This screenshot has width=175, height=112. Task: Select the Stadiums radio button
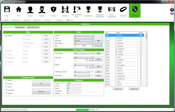point(6,62)
